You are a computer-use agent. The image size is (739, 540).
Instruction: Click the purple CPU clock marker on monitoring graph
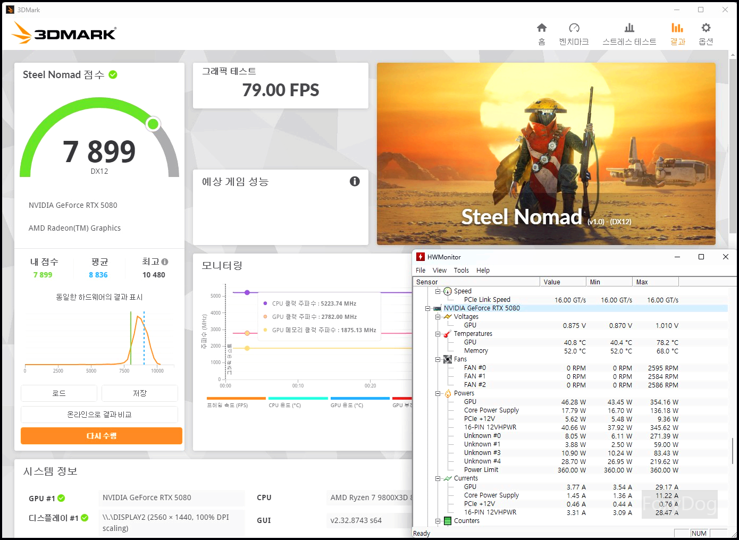247,292
